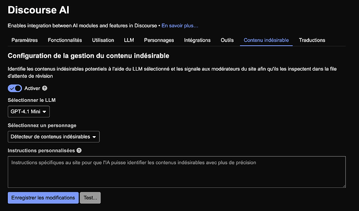Screen dimensions: 359x211
Task: Open the Personnages tab
Action: [x=159, y=40]
